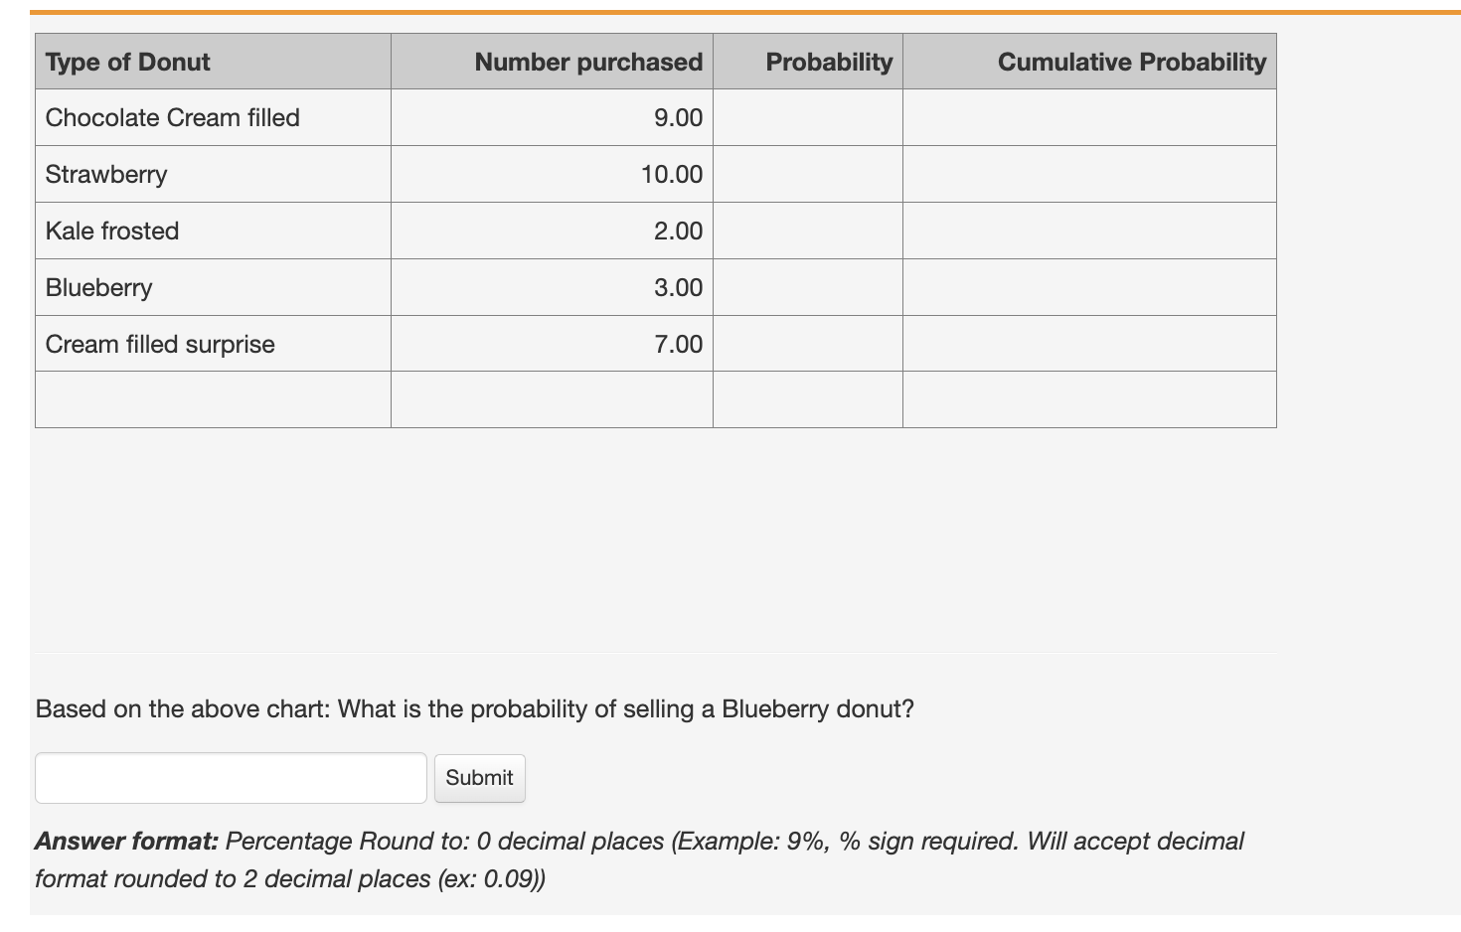This screenshot has width=1461, height=932.
Task: Click the 'Chocolate Cream filled' table cell
Action: (172, 117)
